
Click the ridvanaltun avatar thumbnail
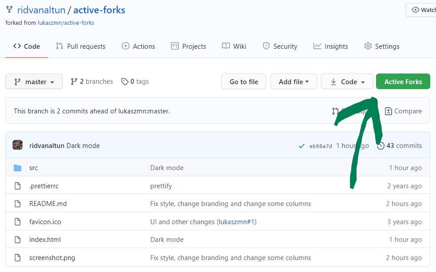pyautogui.click(x=17, y=145)
